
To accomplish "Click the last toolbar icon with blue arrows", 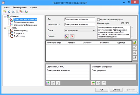I will tap(26, 12).
